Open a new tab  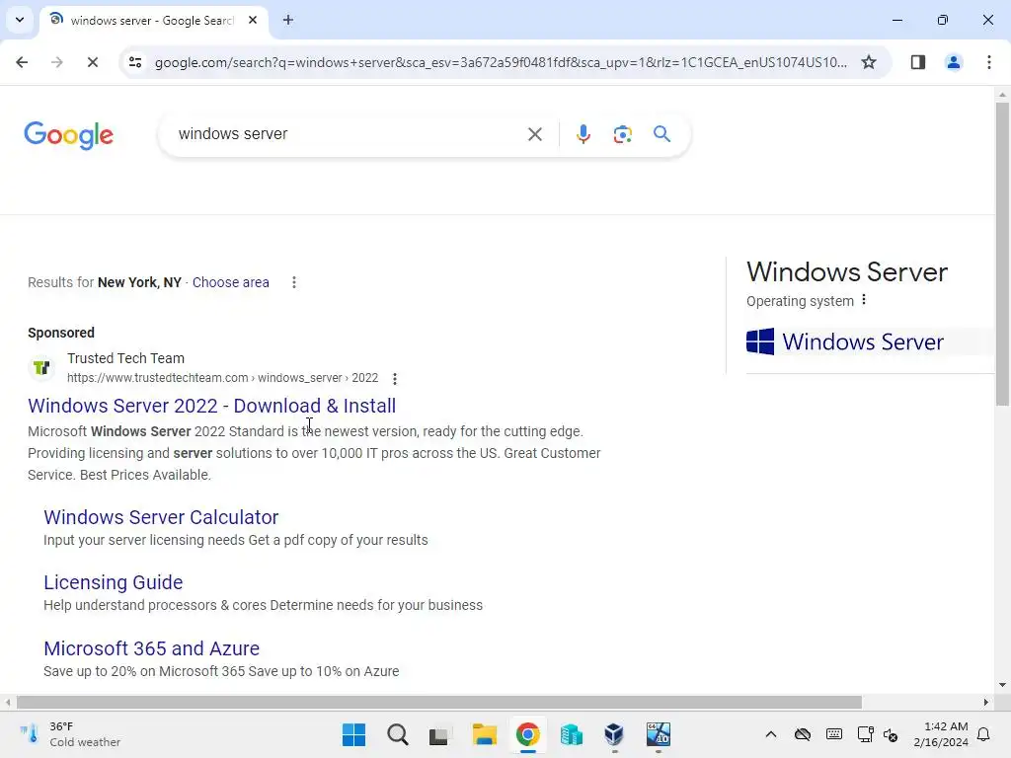(x=288, y=20)
